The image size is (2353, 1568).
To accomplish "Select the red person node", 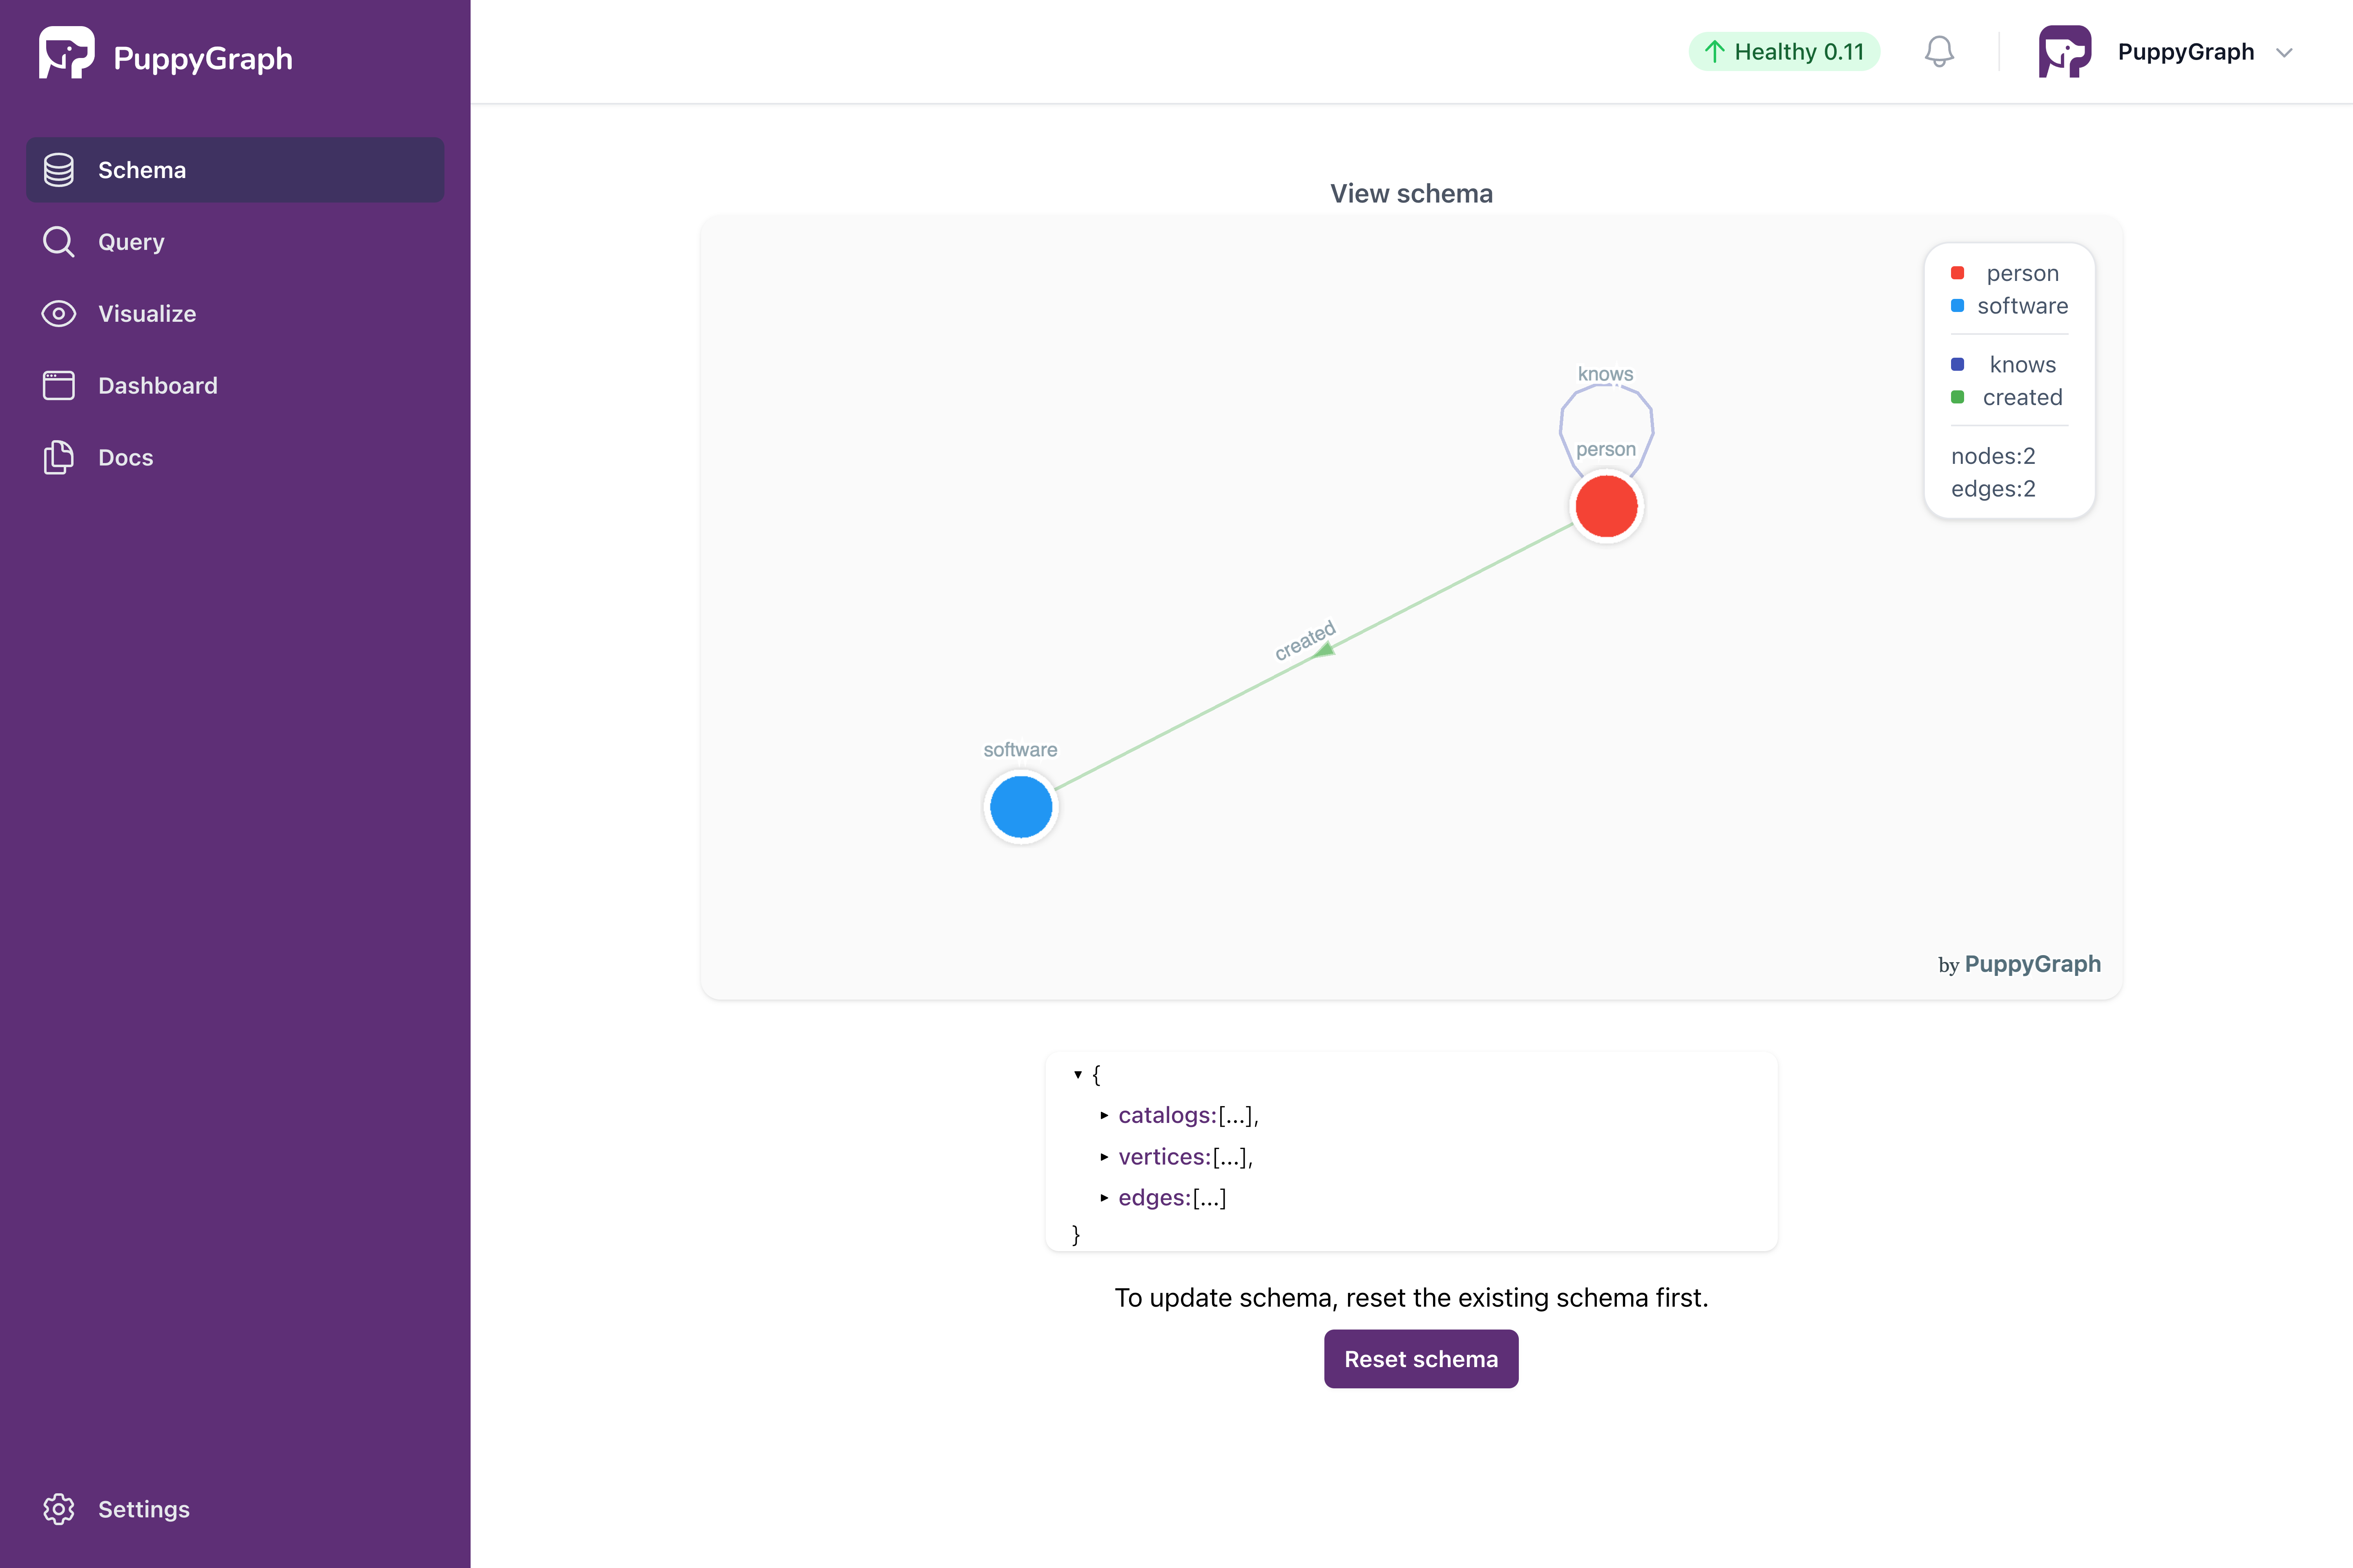I will point(1606,506).
